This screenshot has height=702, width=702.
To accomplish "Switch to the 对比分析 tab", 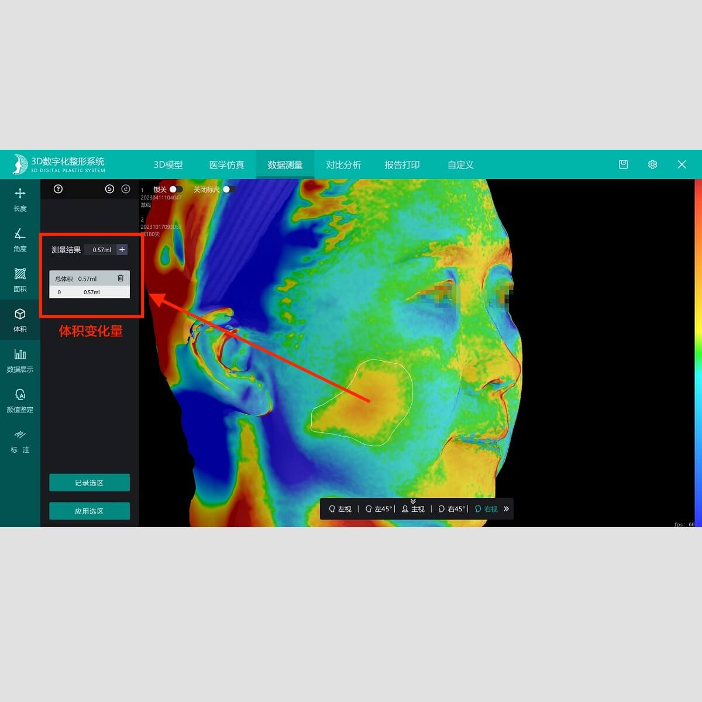I will tap(343, 165).
